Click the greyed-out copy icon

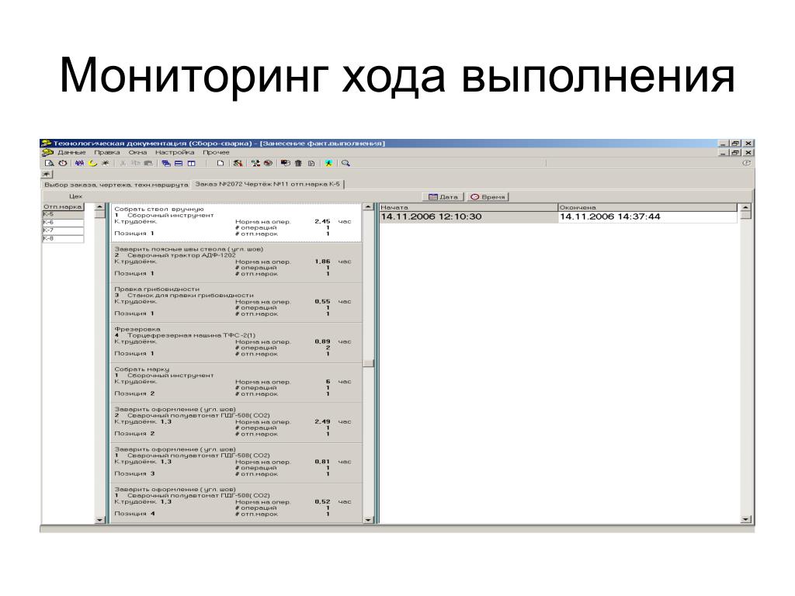135,163
